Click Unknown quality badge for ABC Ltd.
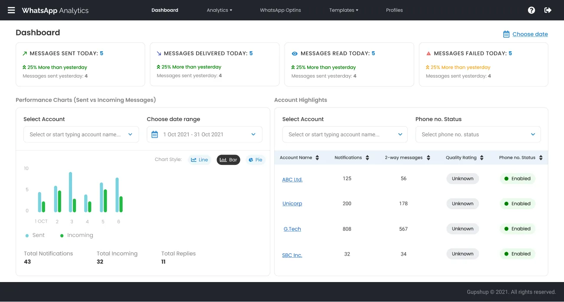This screenshot has width=564, height=302. coord(463,179)
